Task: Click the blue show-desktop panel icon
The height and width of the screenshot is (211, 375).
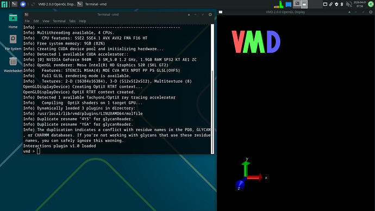Action: [x=289, y=4]
